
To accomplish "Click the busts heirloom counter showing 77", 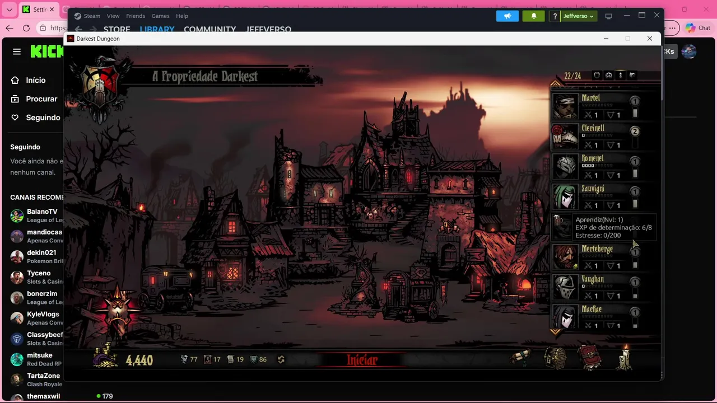I will (189, 359).
